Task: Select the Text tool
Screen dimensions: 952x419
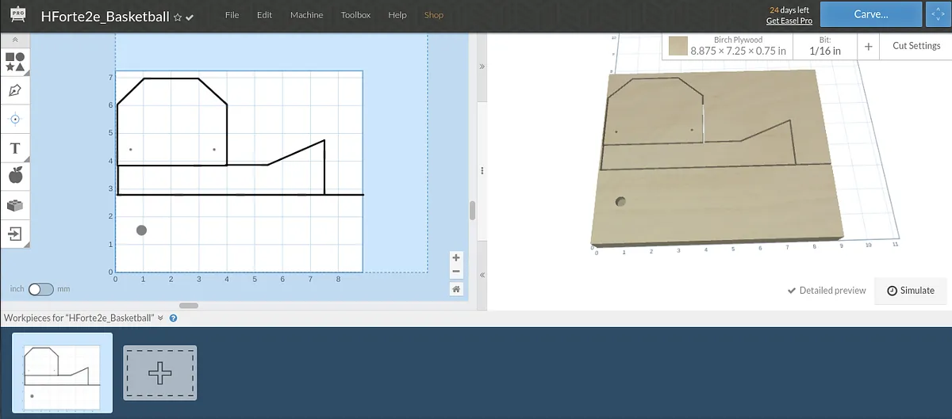Action: pos(14,148)
